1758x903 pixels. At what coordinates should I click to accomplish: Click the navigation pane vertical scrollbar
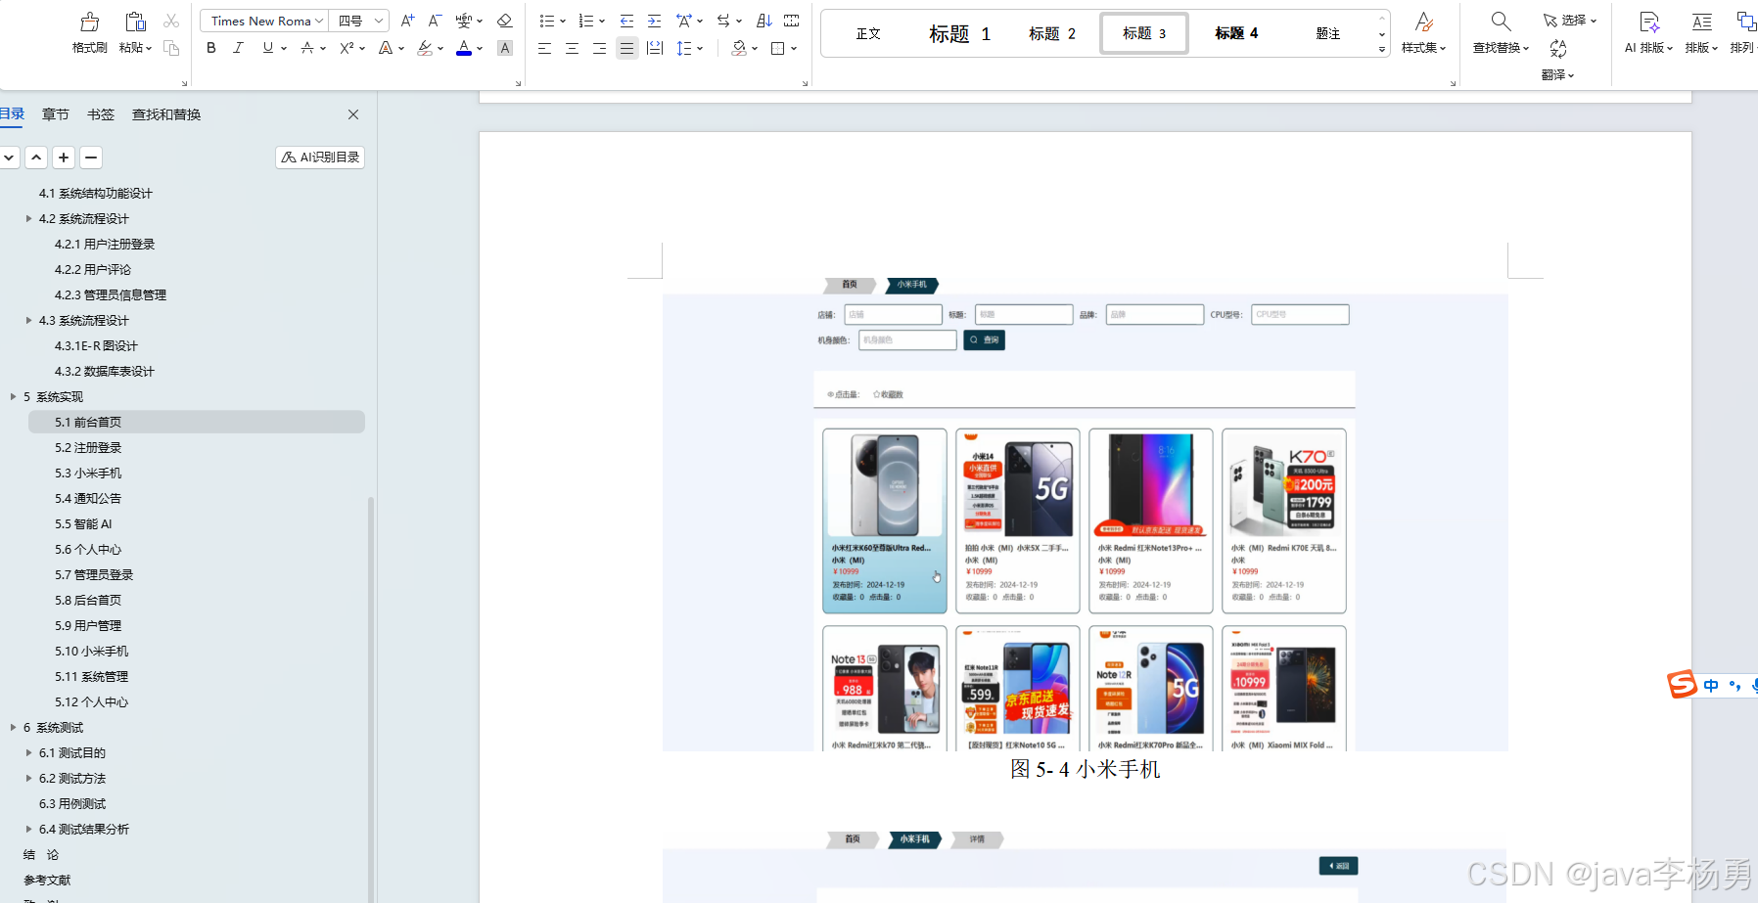click(371, 699)
